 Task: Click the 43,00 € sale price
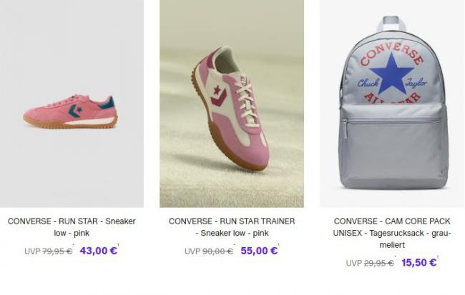(99, 251)
